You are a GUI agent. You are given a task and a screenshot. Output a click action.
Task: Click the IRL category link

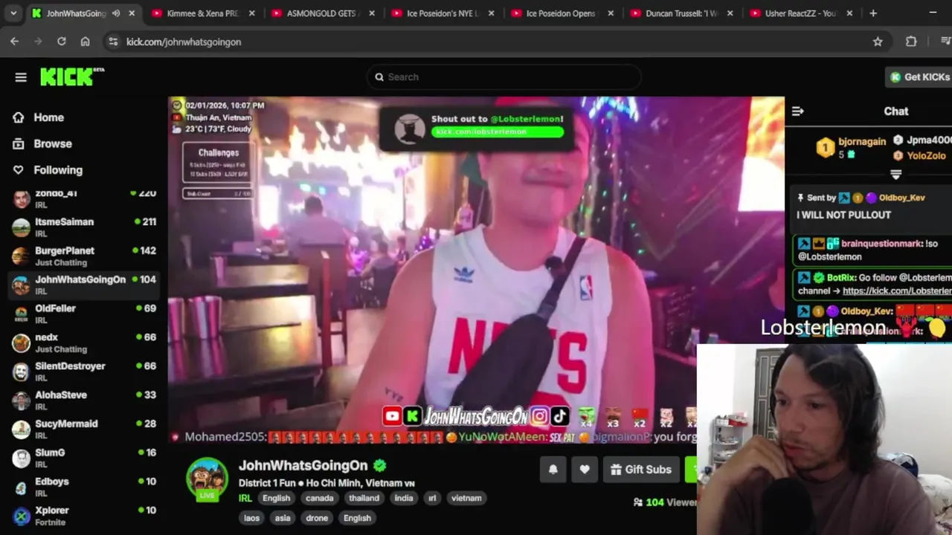tap(245, 499)
